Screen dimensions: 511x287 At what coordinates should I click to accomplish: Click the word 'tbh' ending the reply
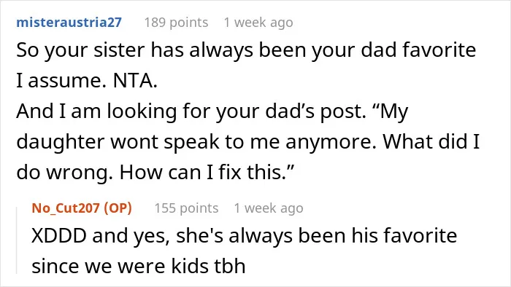point(230,266)
